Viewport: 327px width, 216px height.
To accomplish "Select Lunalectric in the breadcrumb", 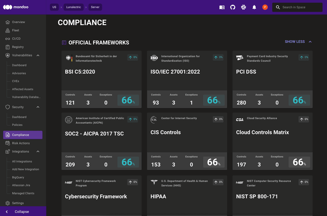I will click(x=74, y=7).
